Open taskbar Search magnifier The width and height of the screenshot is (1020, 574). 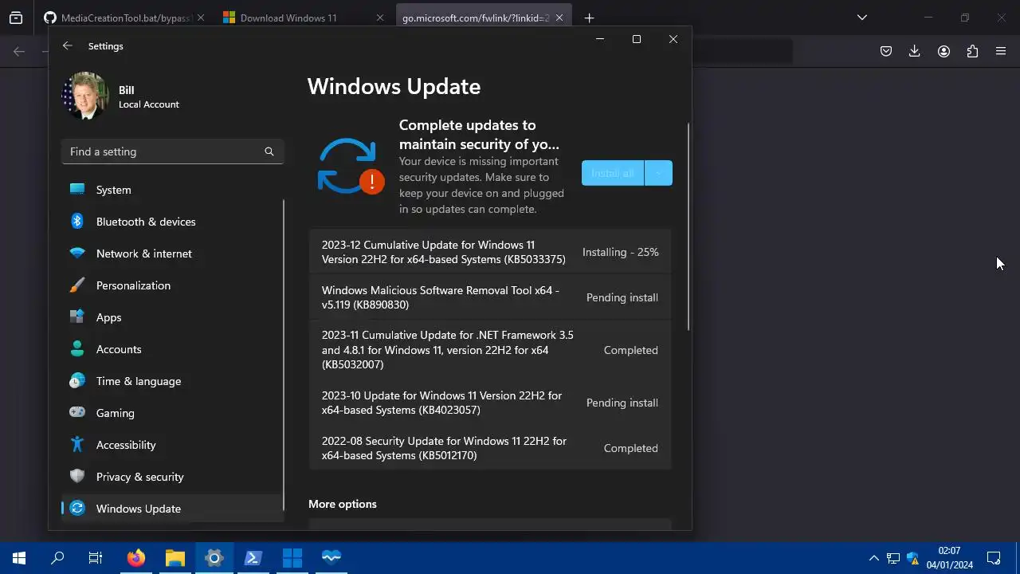(57, 558)
